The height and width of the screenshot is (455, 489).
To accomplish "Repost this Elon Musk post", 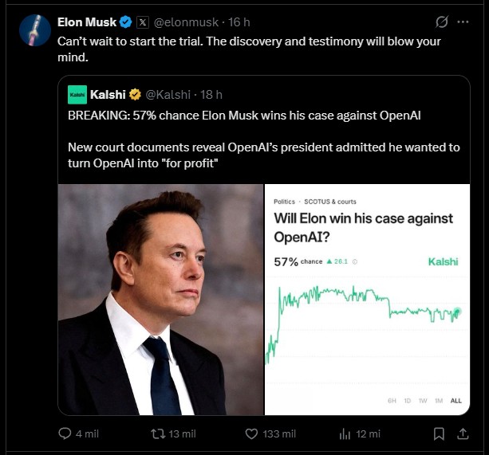I will point(157,433).
